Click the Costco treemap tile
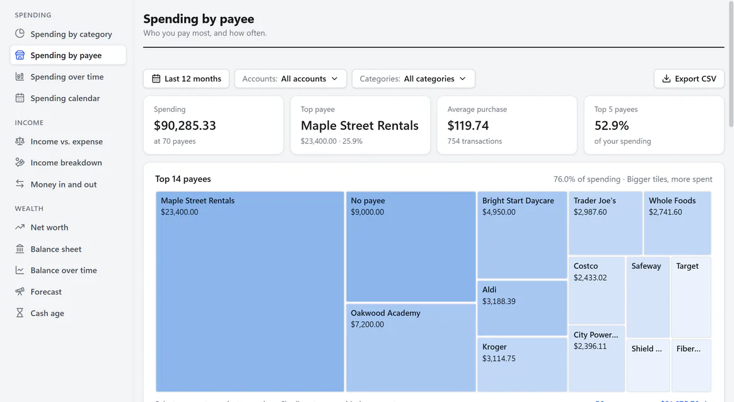This screenshot has height=402, width=734. click(x=597, y=290)
